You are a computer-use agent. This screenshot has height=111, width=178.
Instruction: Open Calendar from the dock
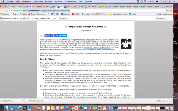(39, 108)
